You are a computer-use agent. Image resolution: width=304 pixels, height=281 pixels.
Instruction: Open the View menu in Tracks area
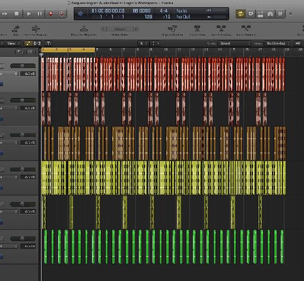coord(13,43)
